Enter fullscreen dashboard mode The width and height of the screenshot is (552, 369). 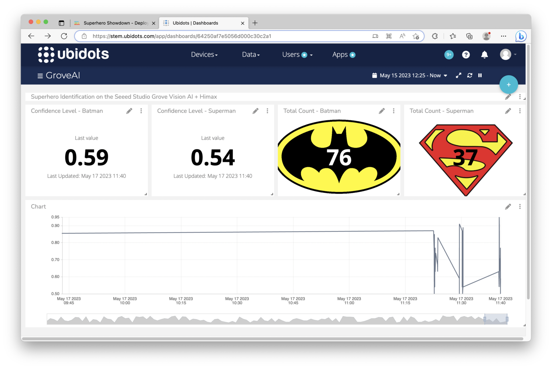[x=459, y=75]
